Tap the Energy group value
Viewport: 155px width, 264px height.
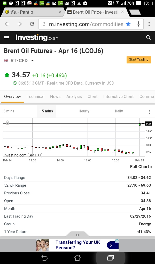(x=145, y=224)
